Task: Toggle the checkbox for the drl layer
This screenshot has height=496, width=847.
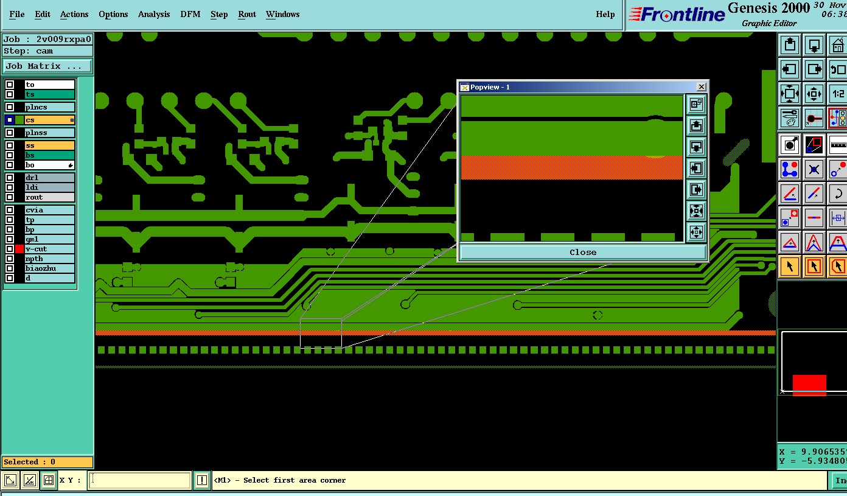Action: click(x=10, y=178)
